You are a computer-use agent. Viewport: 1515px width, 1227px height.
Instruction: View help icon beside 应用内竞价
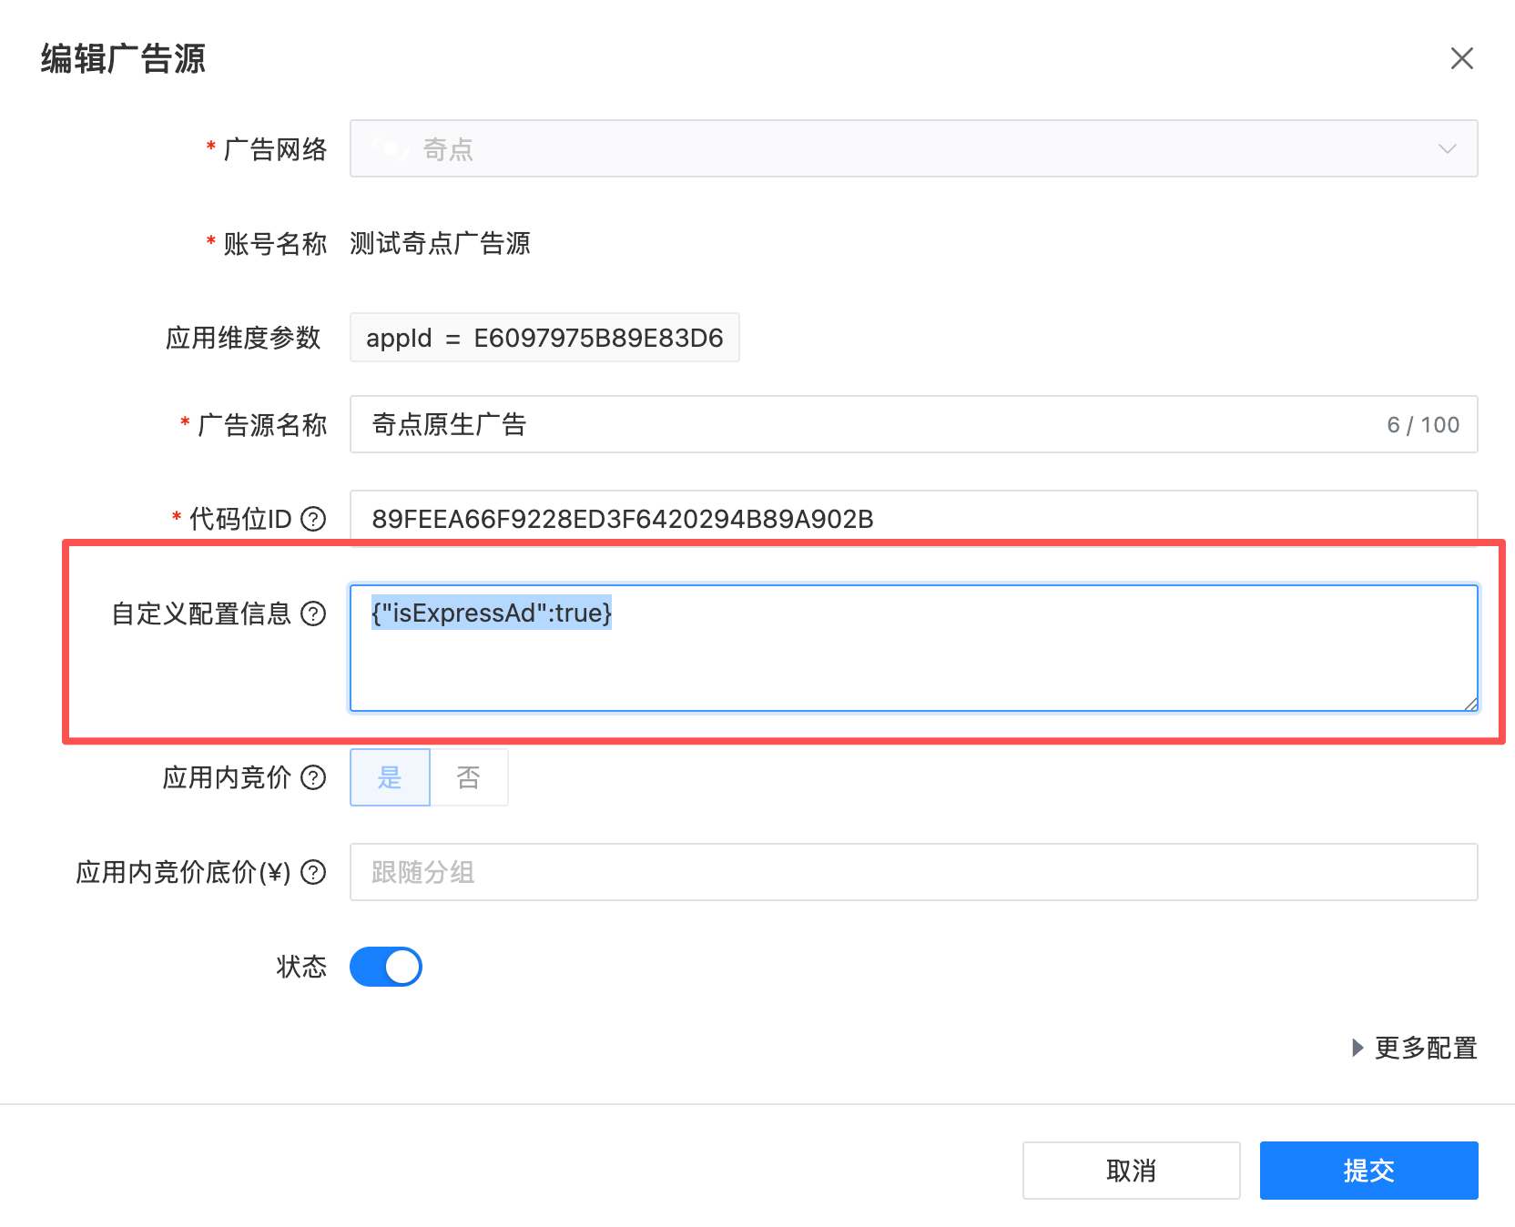pos(313,777)
